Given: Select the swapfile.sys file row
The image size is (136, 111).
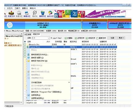Looking at the screenshot, I should (x=70, y=103).
